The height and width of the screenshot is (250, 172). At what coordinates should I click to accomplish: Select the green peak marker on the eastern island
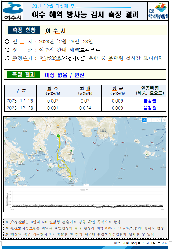(x=147, y=154)
